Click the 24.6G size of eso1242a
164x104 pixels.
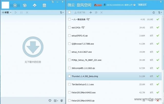[142, 28]
